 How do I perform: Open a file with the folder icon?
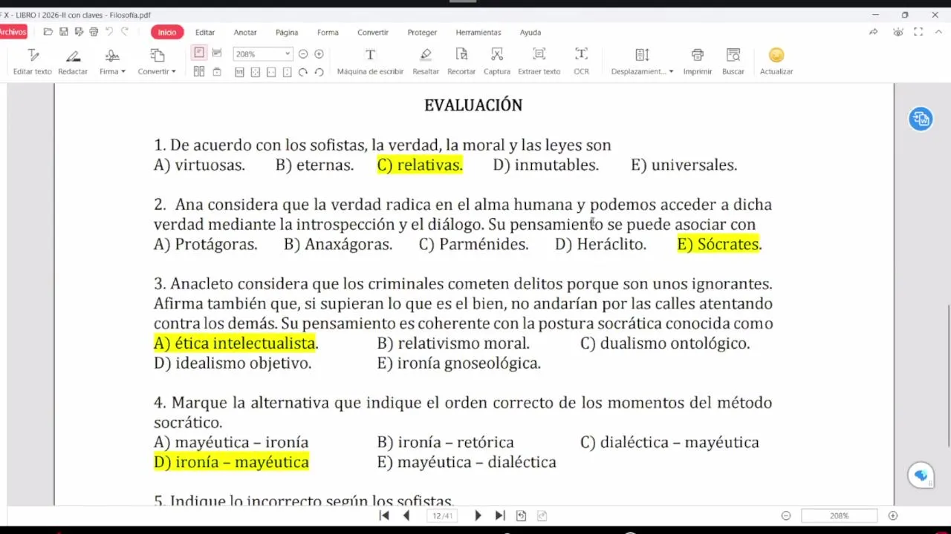48,32
